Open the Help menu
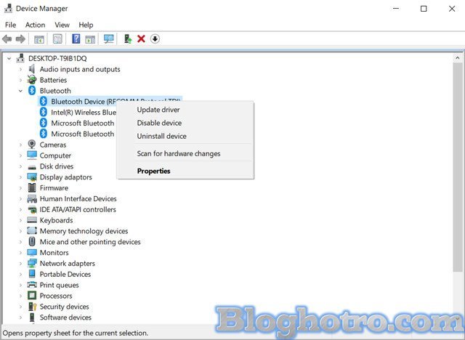Screen dimensions: 465x340 pos(86,25)
